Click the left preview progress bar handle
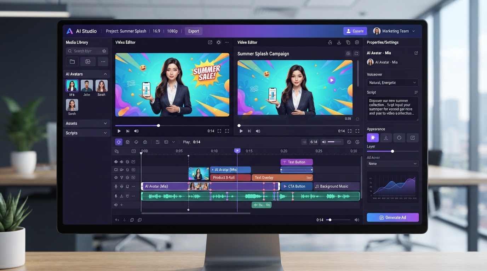Image resolution: width=487 pixels, height=271 pixels. pos(159,126)
